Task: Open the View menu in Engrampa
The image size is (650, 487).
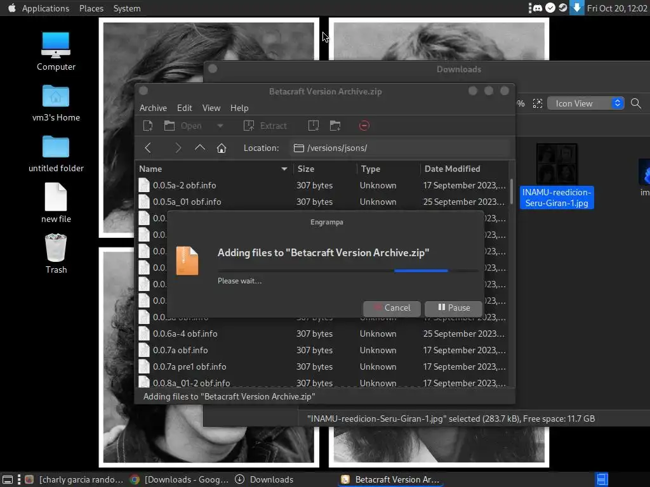Action: tap(211, 108)
